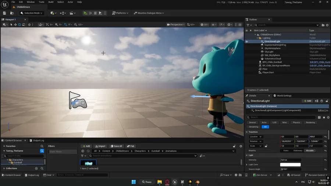Select the Rendering filter in Details
Image resolution: width=331 pixels, height=186 pixels.
[x=310, y=122]
